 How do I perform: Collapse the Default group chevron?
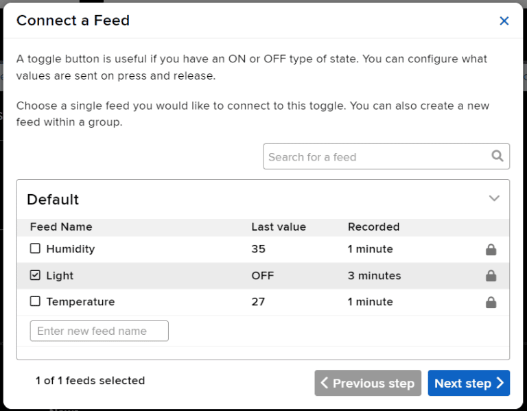pos(494,198)
